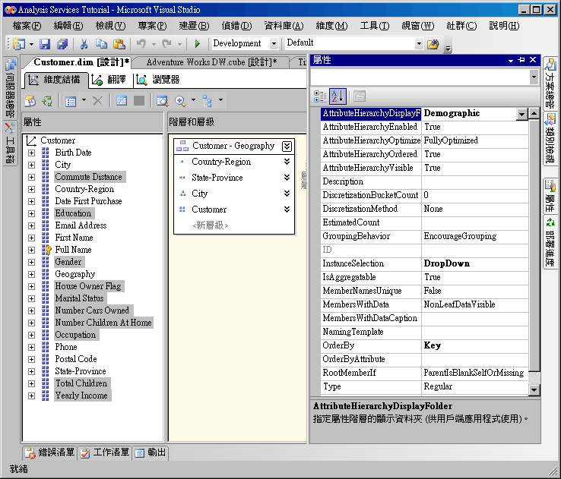Click the Delete X icon in the dimension toolbar
The height and width of the screenshot is (479, 561).
click(x=97, y=101)
